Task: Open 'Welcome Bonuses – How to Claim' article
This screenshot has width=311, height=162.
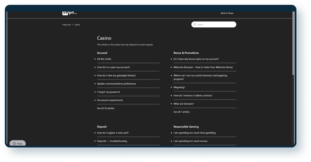Action: 203,67
